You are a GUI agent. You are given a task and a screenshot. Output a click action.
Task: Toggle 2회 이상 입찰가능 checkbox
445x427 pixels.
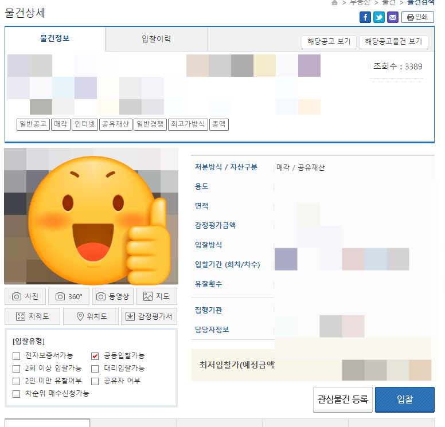pyautogui.click(x=17, y=369)
